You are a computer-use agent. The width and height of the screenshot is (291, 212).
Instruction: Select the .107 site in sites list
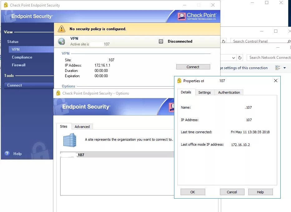point(117,155)
